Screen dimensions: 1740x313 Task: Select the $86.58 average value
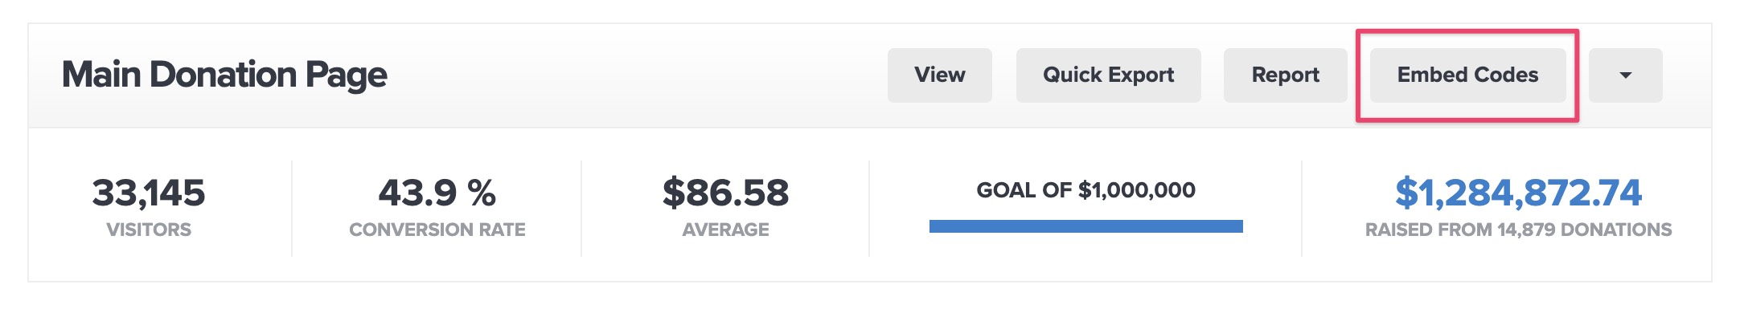pyautogui.click(x=726, y=193)
